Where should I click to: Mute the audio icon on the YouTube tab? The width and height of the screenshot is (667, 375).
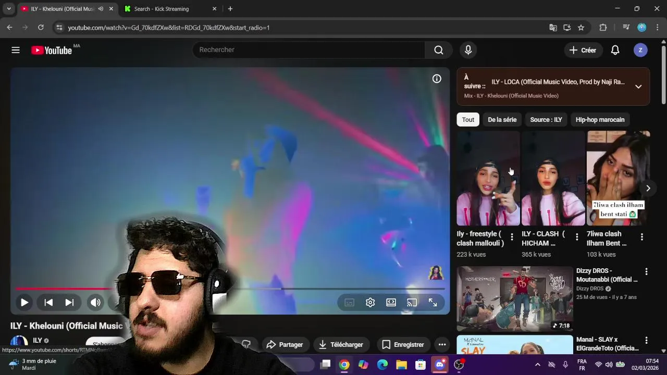[x=101, y=9]
